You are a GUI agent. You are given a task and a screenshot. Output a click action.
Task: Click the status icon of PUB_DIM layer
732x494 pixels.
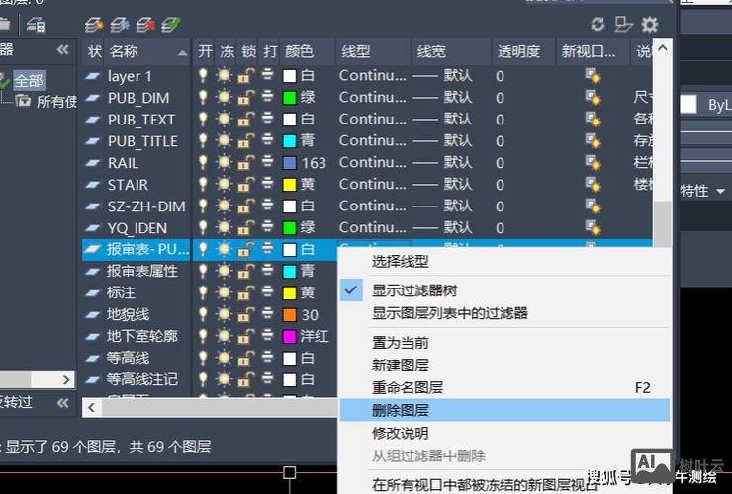(x=92, y=98)
